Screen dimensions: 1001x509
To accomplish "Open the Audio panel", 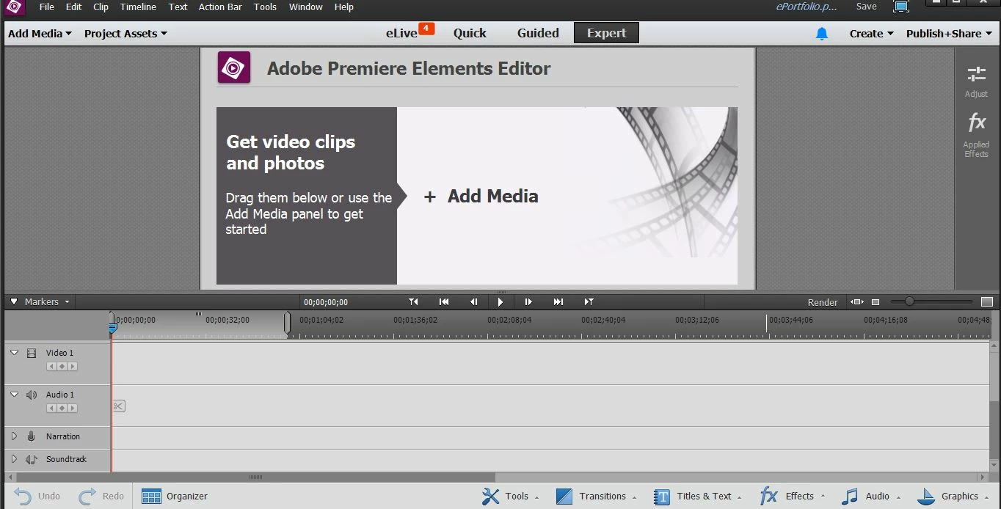I will coord(872,497).
